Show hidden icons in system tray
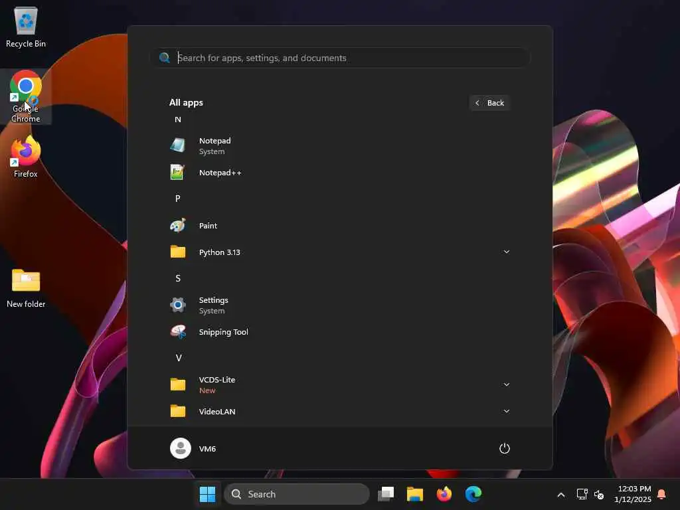This screenshot has height=510, width=680. pos(560,494)
